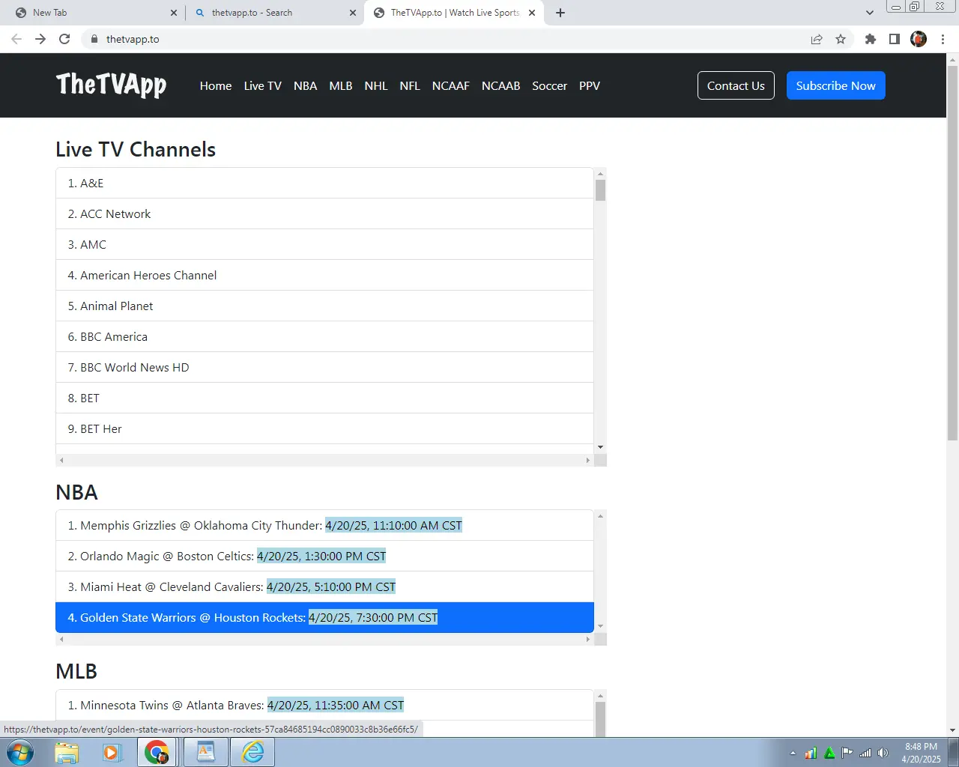Open the volume speaker tray icon
This screenshot has width=959, height=767.
883,753
